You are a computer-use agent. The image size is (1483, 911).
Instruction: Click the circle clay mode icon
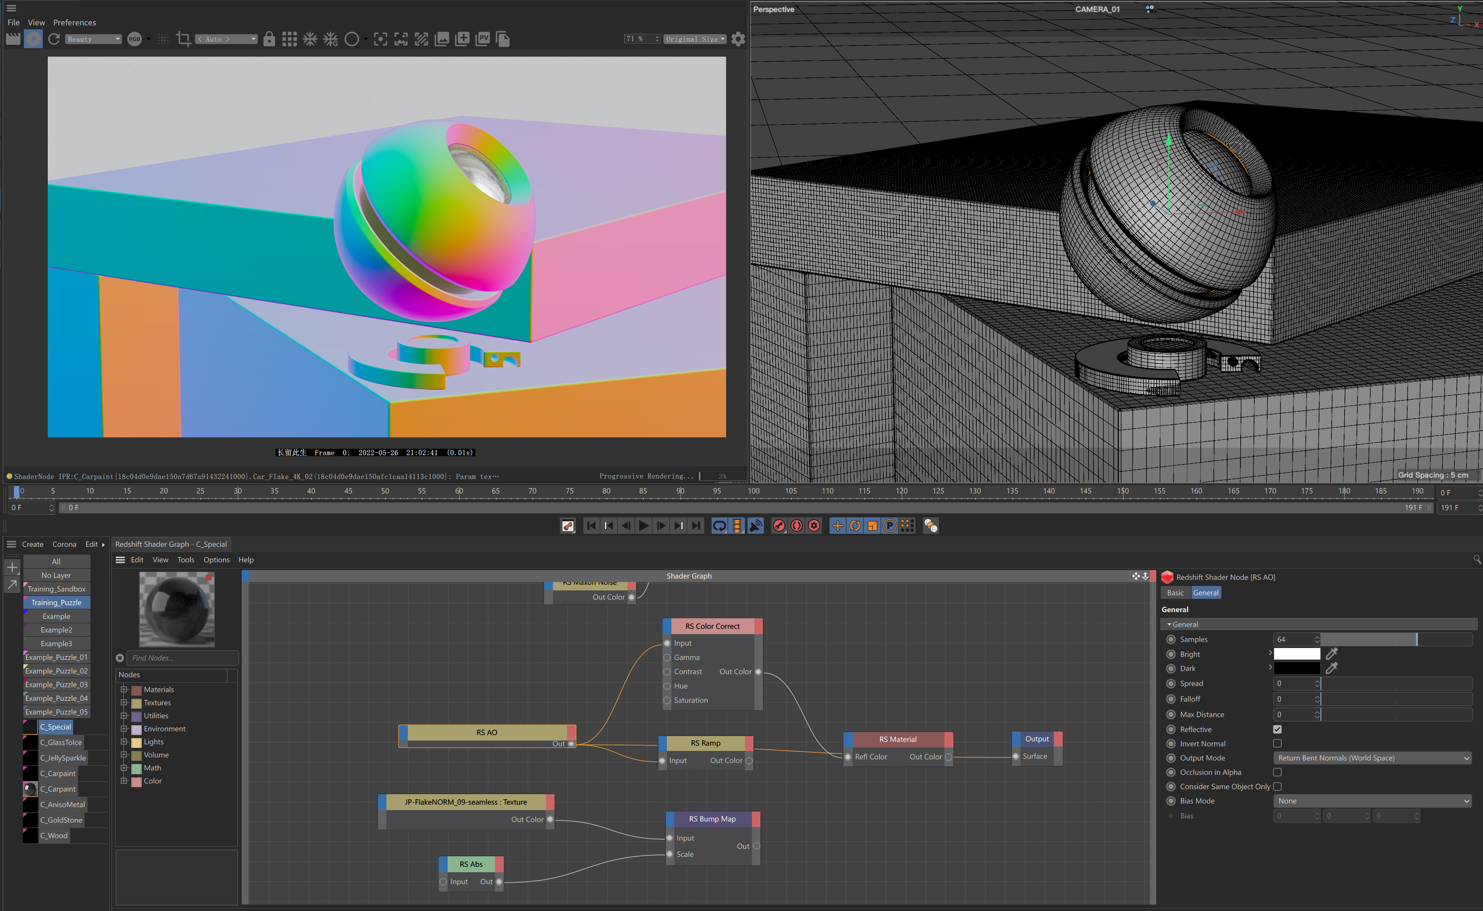click(352, 39)
